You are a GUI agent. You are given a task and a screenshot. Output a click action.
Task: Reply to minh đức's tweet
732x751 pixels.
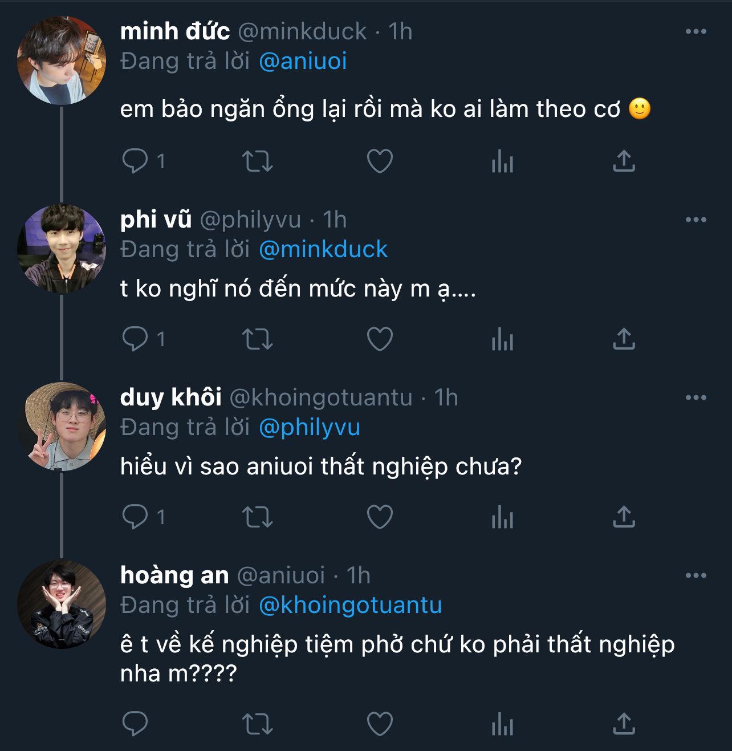(x=135, y=161)
